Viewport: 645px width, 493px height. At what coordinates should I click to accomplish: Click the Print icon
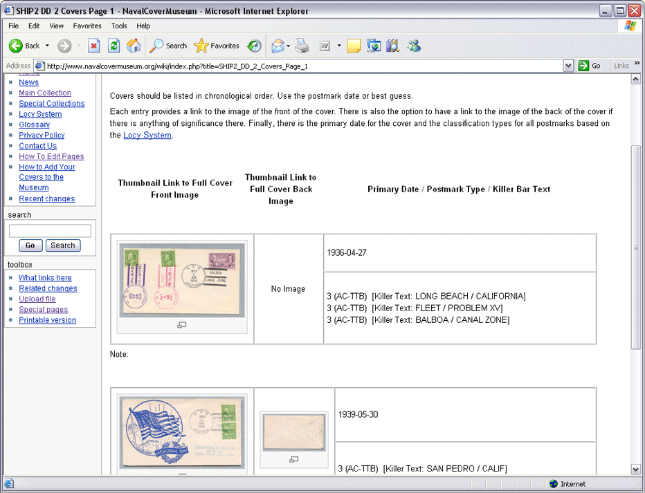(x=302, y=46)
